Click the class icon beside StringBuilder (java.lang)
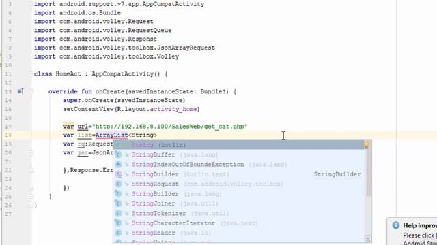Image resolution: width=437 pixels, height=245 pixels. click(118, 193)
